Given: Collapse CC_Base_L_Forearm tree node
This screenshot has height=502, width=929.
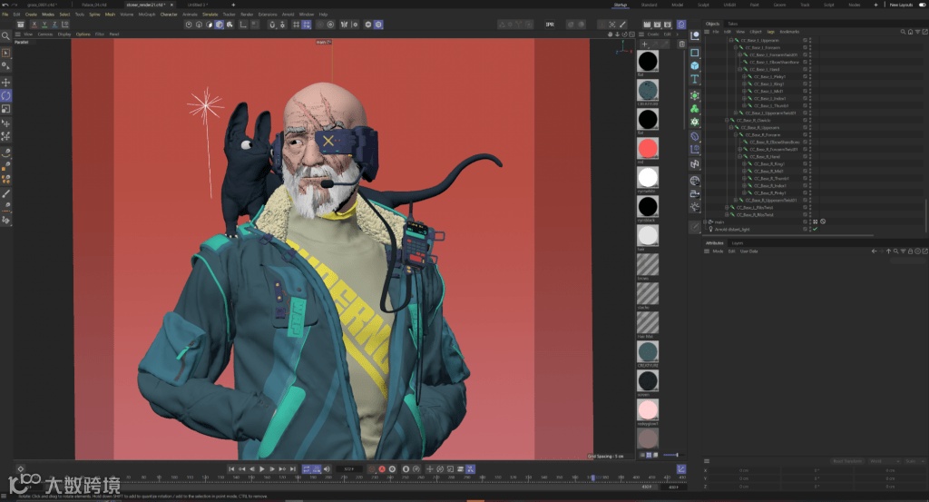Looking at the screenshot, I should pyautogui.click(x=736, y=47).
